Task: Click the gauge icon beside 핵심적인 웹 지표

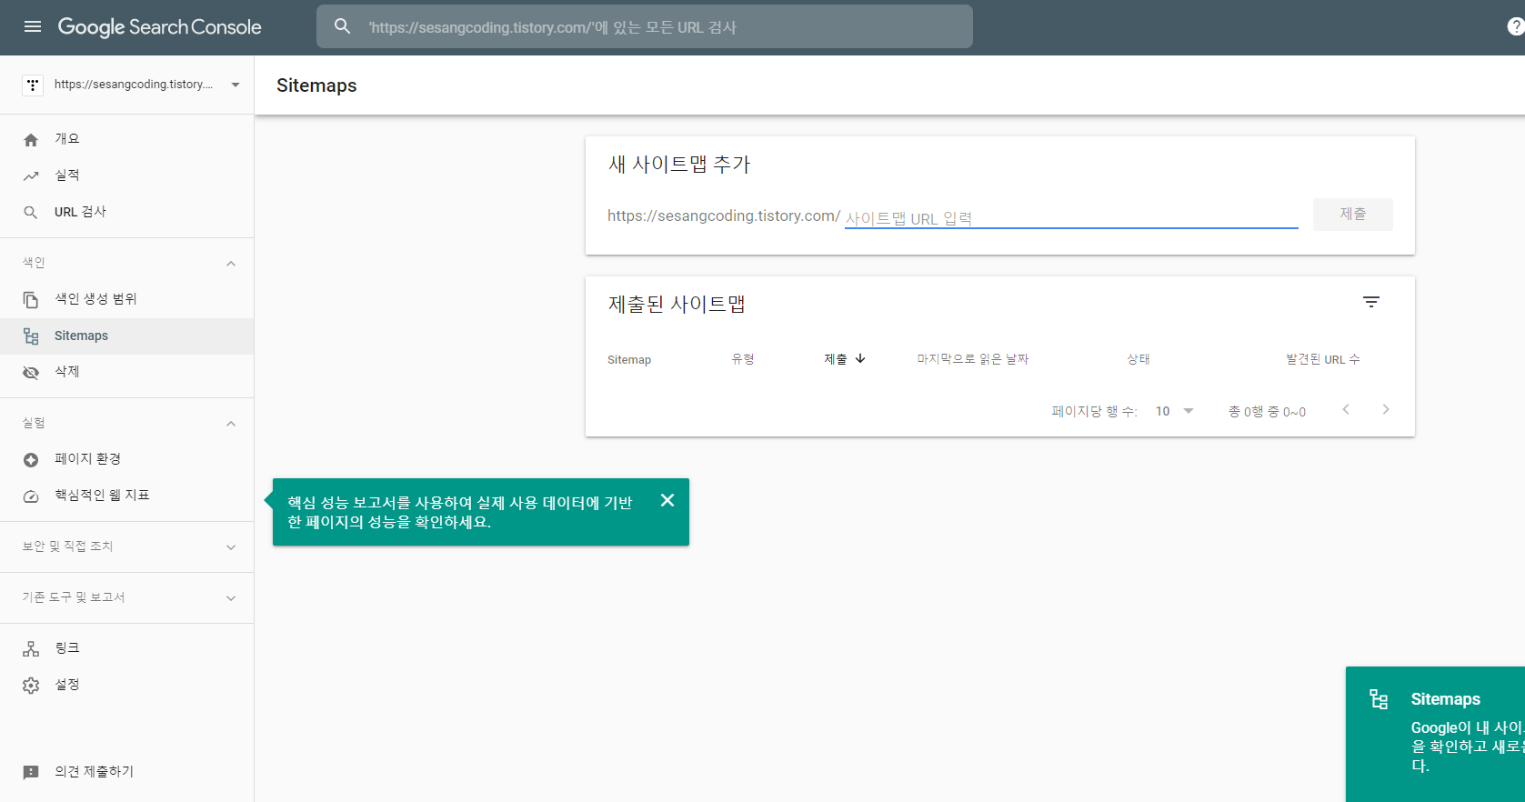Action: pos(31,496)
